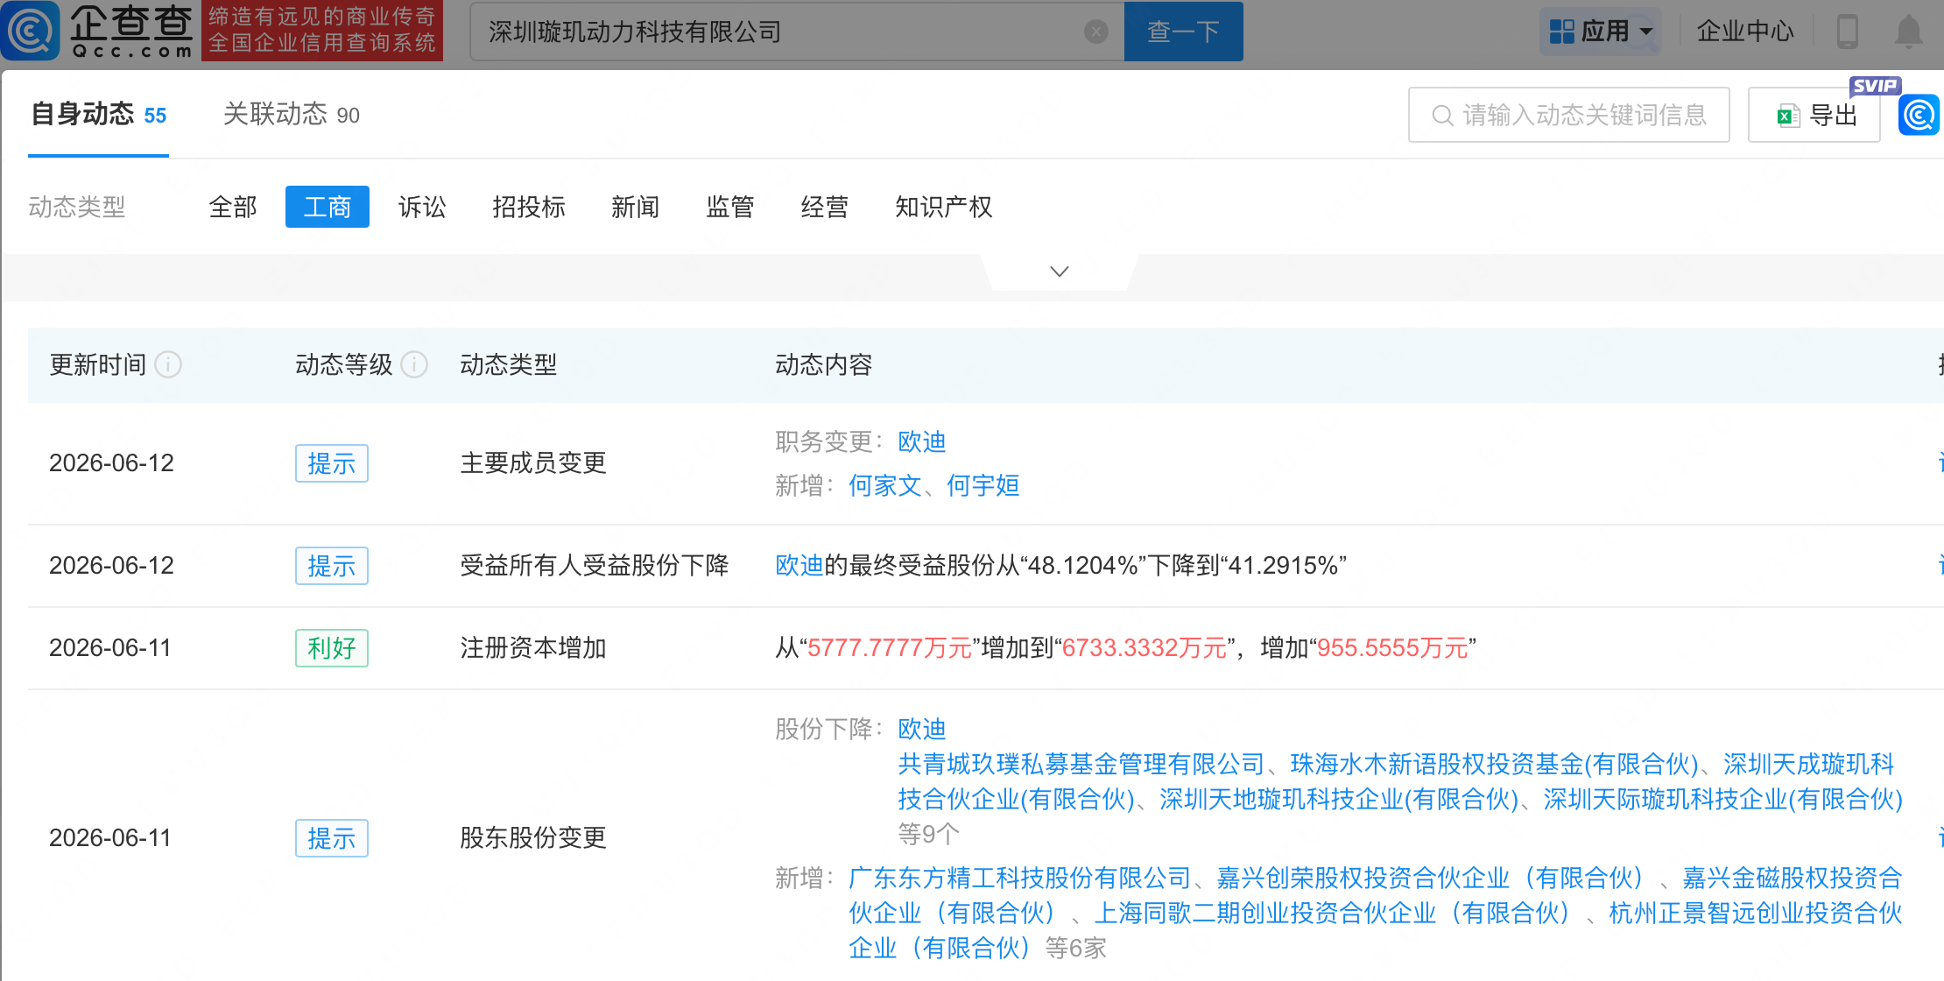Image resolution: width=1944 pixels, height=981 pixels.
Task: Click the green 利好 tag
Action: point(332,648)
